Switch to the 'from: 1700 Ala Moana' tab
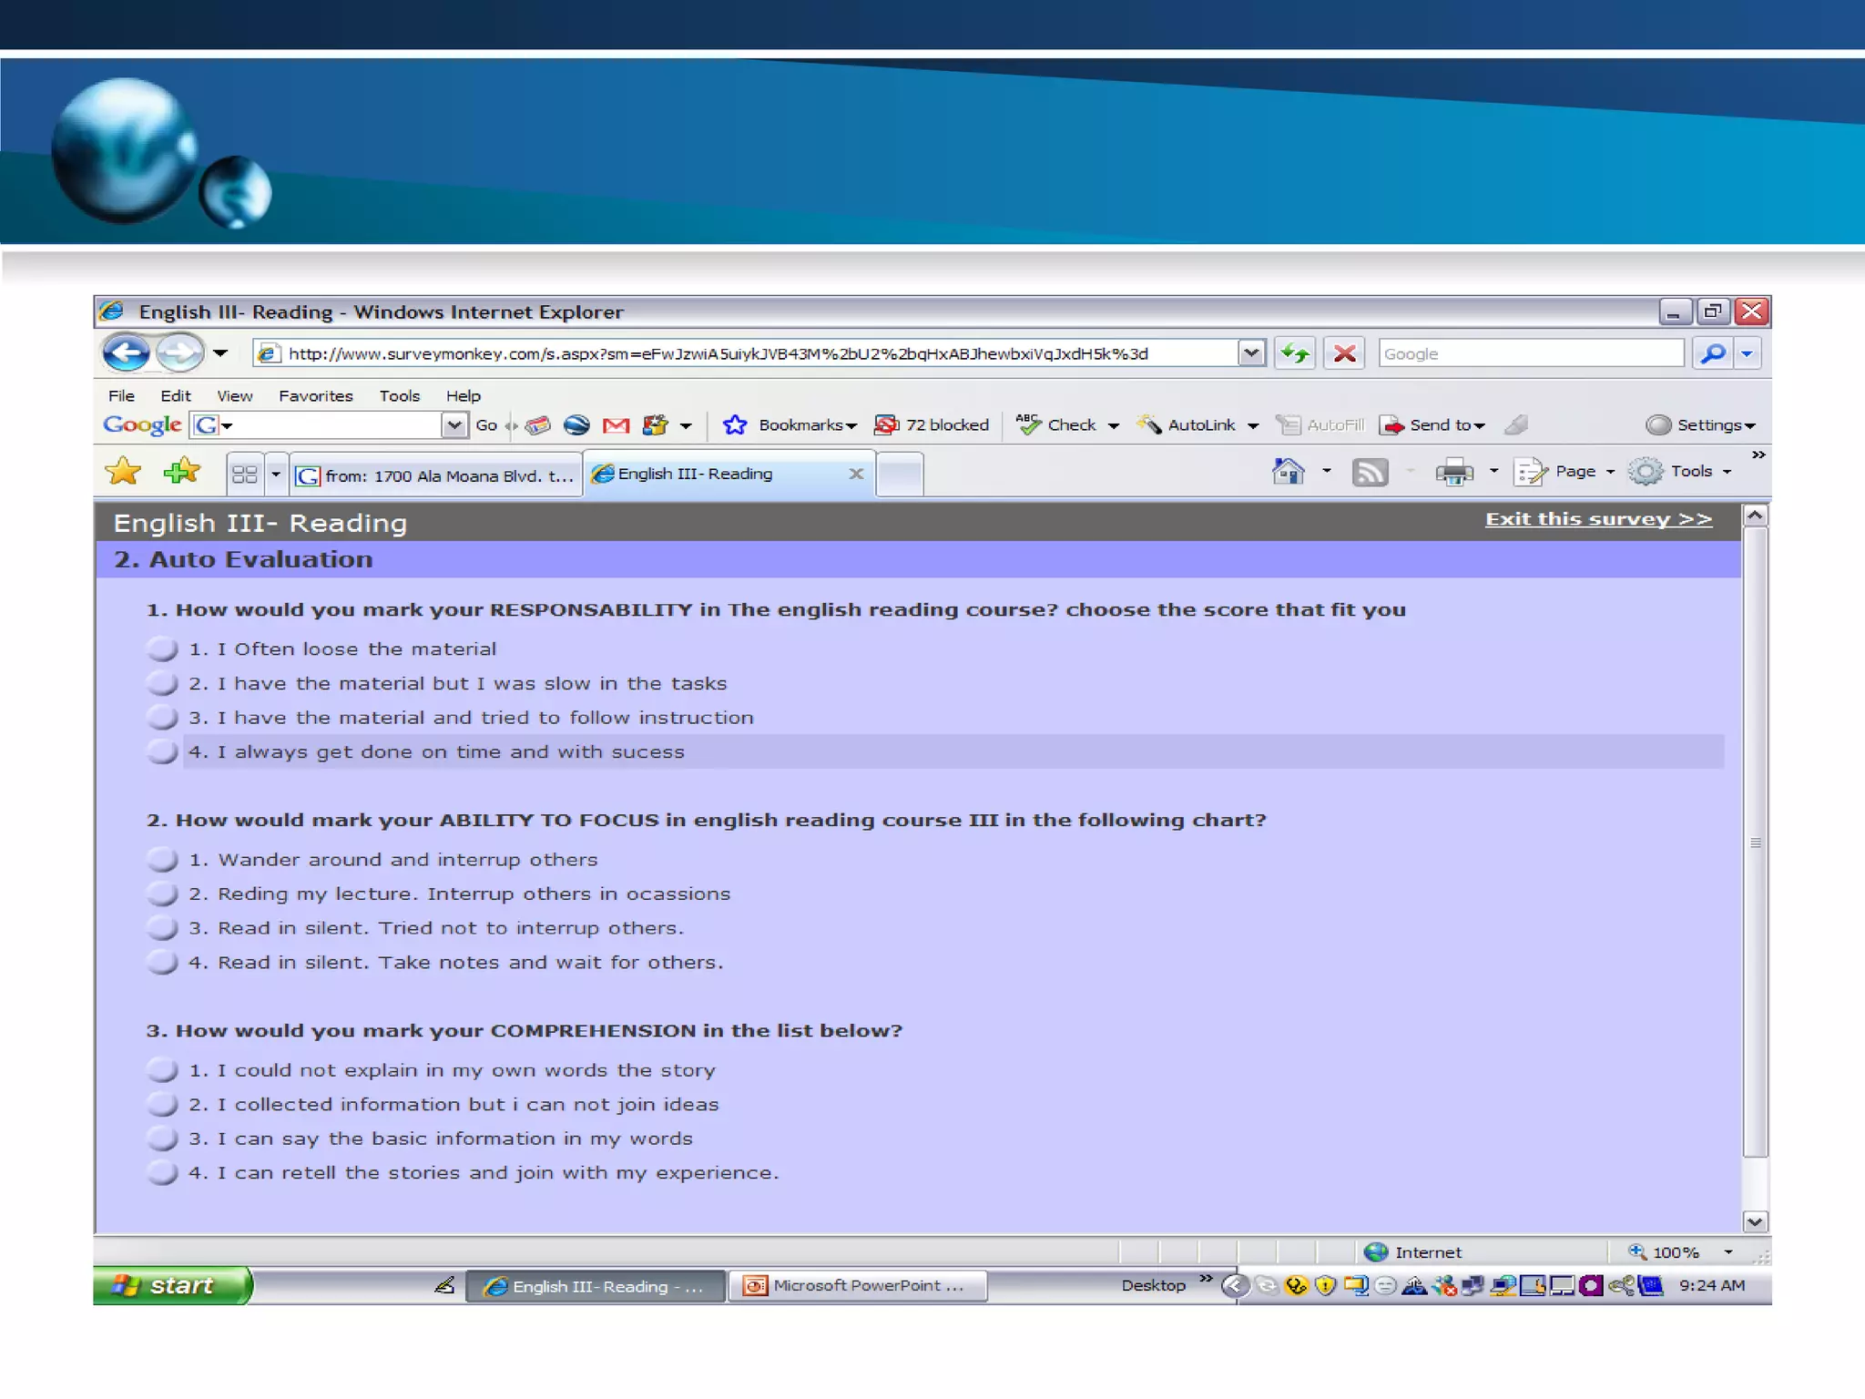The height and width of the screenshot is (1399, 1865). pos(437,475)
